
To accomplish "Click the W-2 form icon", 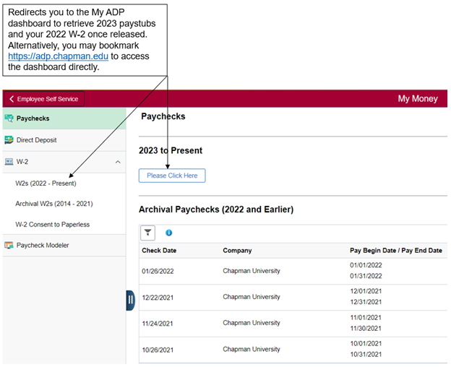I will click(x=9, y=162).
